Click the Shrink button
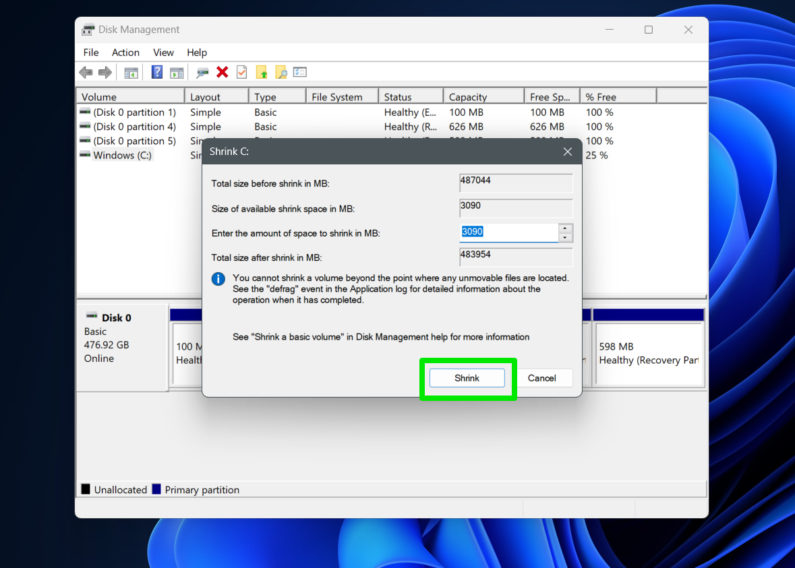 (467, 378)
